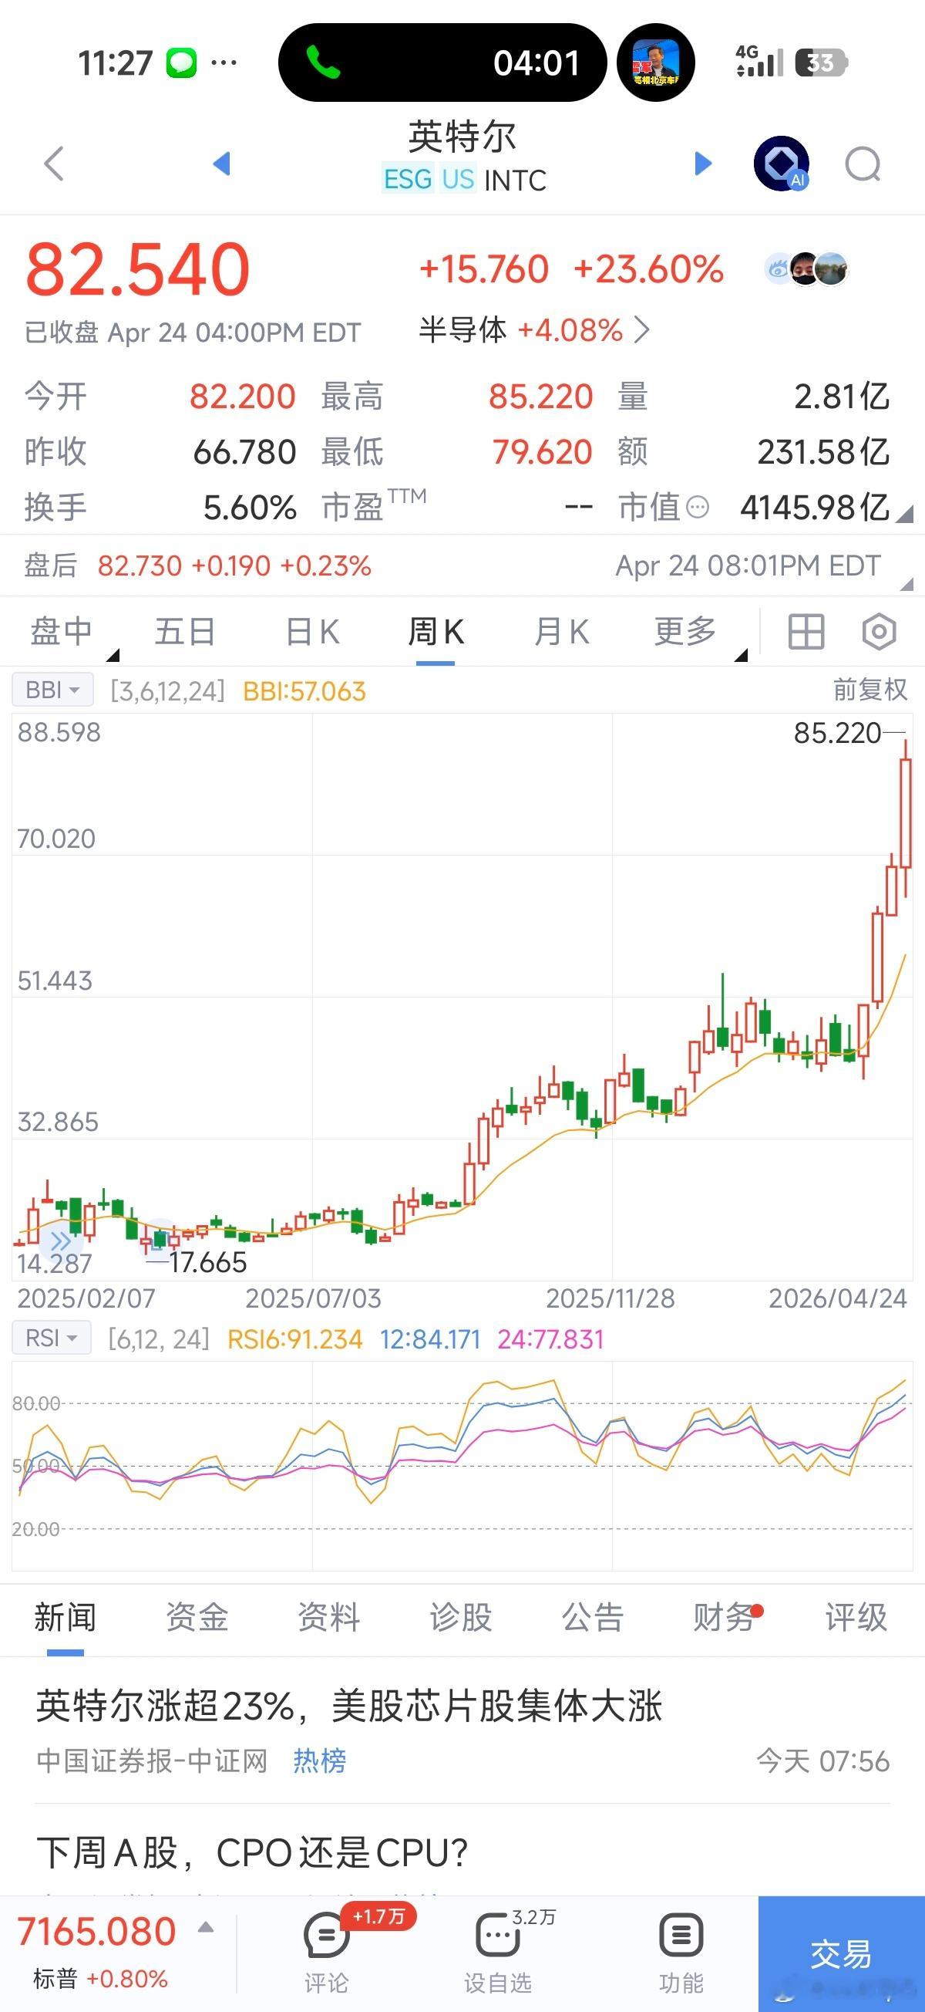The width and height of the screenshot is (925, 2012).
Task: Open 功能 functions menu icon
Action: point(681,1936)
